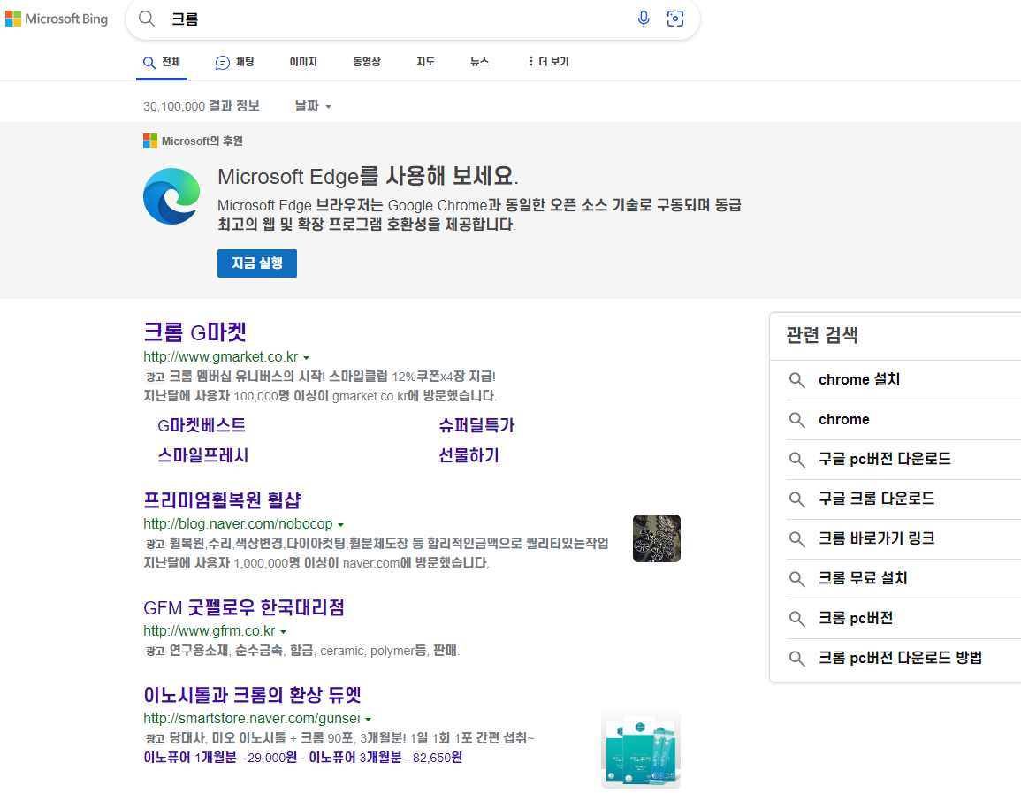
Task: Click magnifier icon beside '구글 pc버전 다운로드'
Action: click(797, 459)
